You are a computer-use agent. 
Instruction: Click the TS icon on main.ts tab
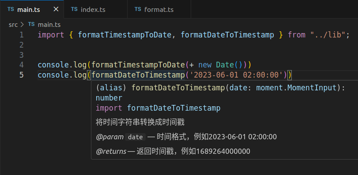[11, 9]
